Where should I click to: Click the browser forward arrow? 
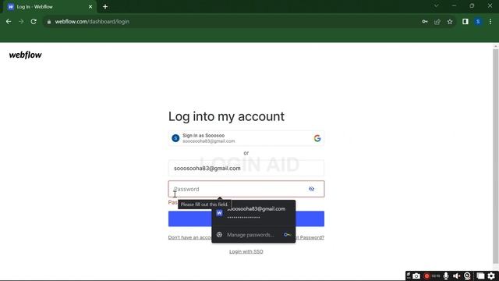21,22
